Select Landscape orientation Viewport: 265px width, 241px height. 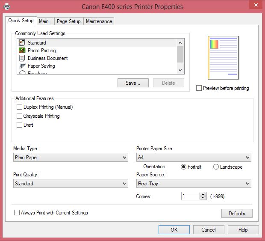216,167
